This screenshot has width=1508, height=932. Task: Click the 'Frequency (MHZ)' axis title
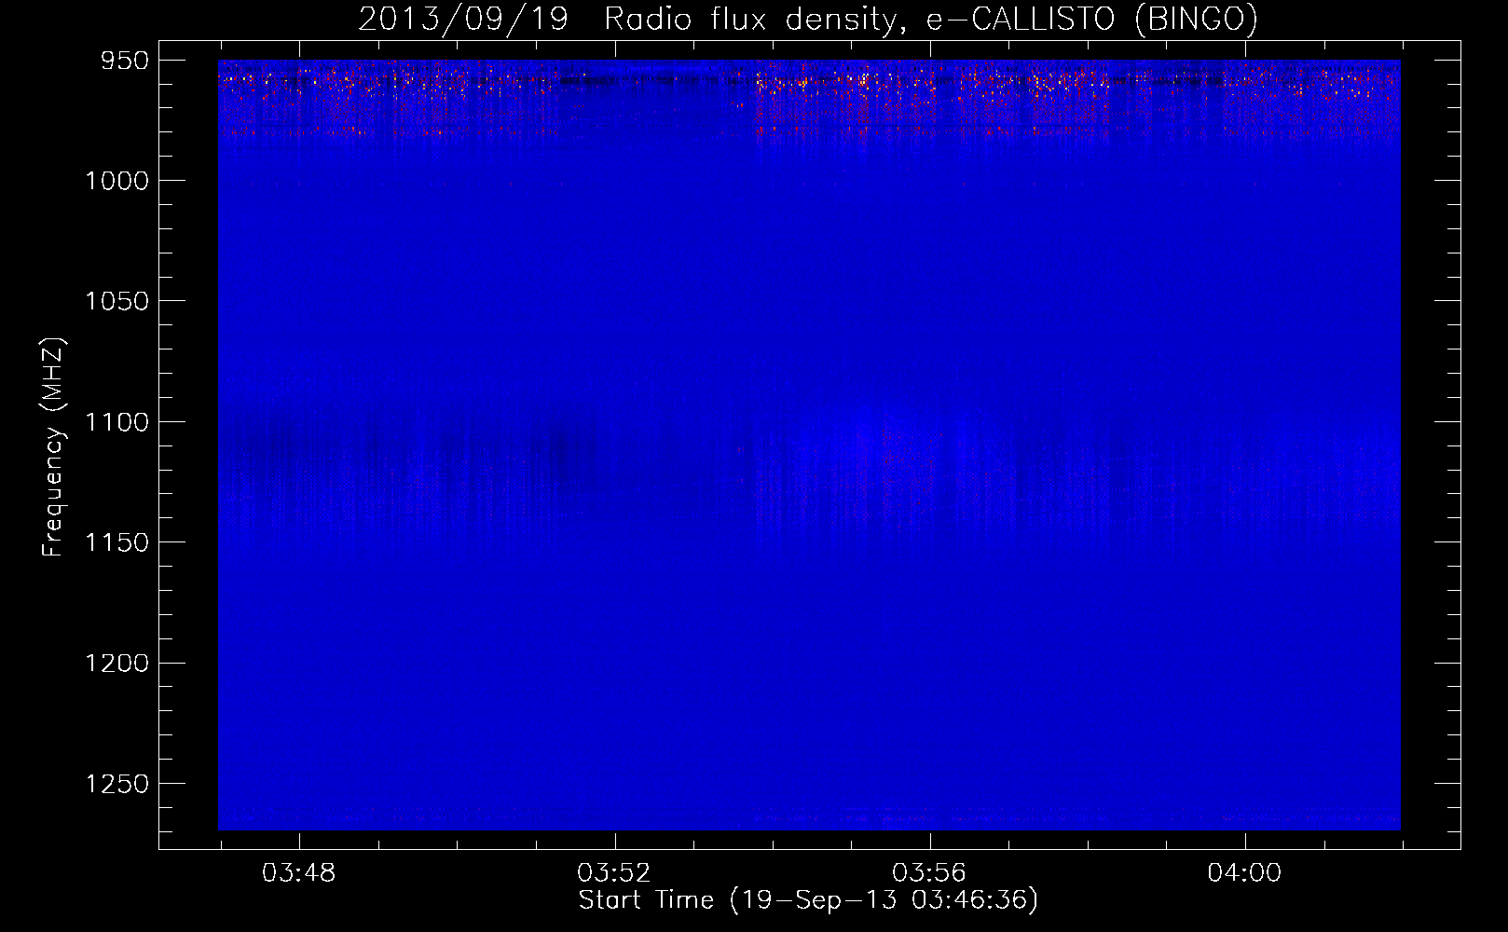[53, 447]
